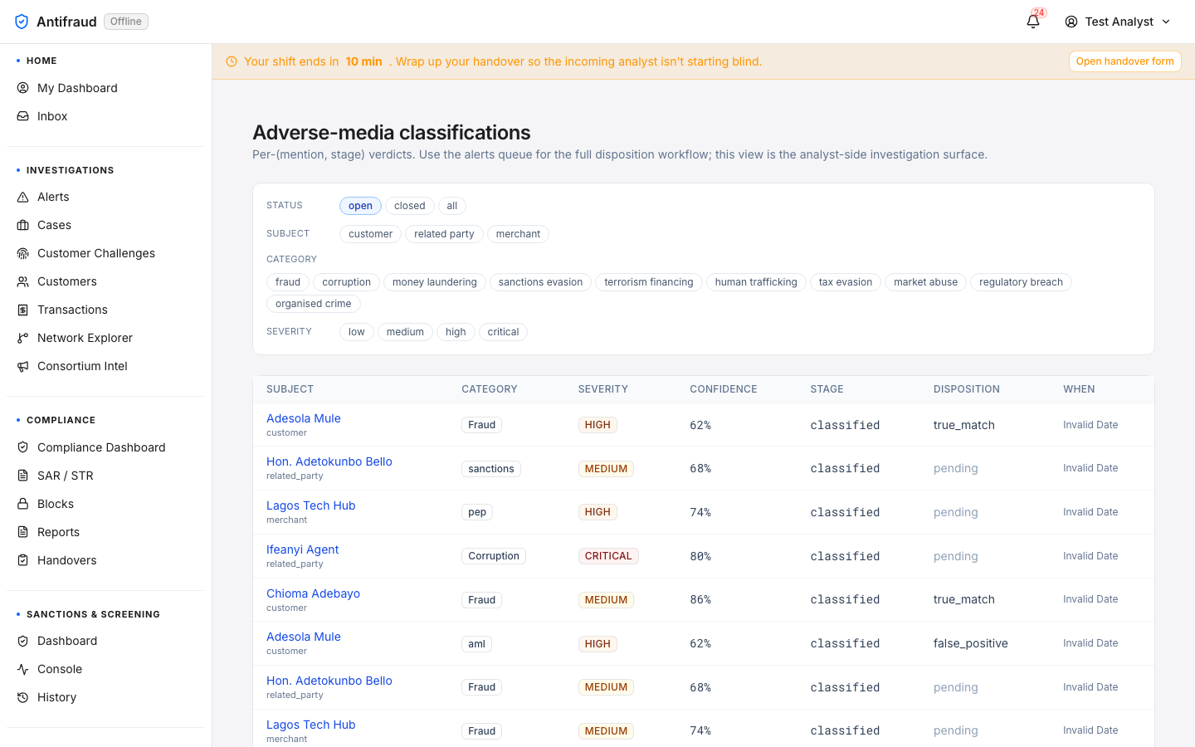Filter subject by merchant
Screen dimensions: 1195x747
518,234
